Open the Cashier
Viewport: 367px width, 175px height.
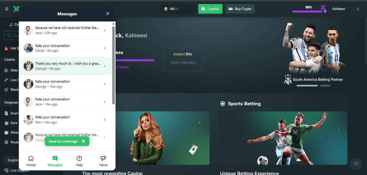[210, 9]
